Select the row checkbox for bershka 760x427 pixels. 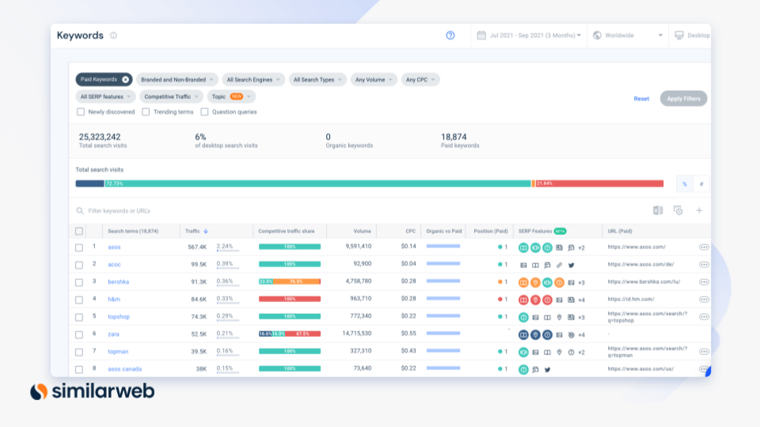click(x=78, y=282)
